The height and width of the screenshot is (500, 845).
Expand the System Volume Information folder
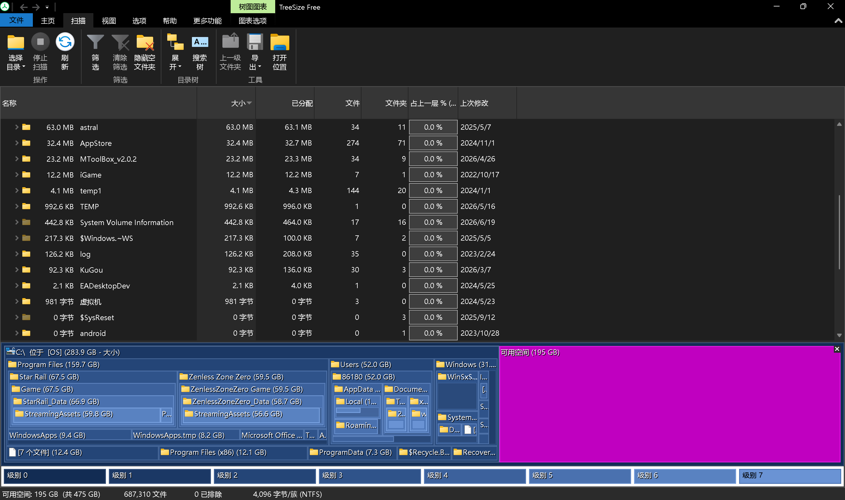16,222
